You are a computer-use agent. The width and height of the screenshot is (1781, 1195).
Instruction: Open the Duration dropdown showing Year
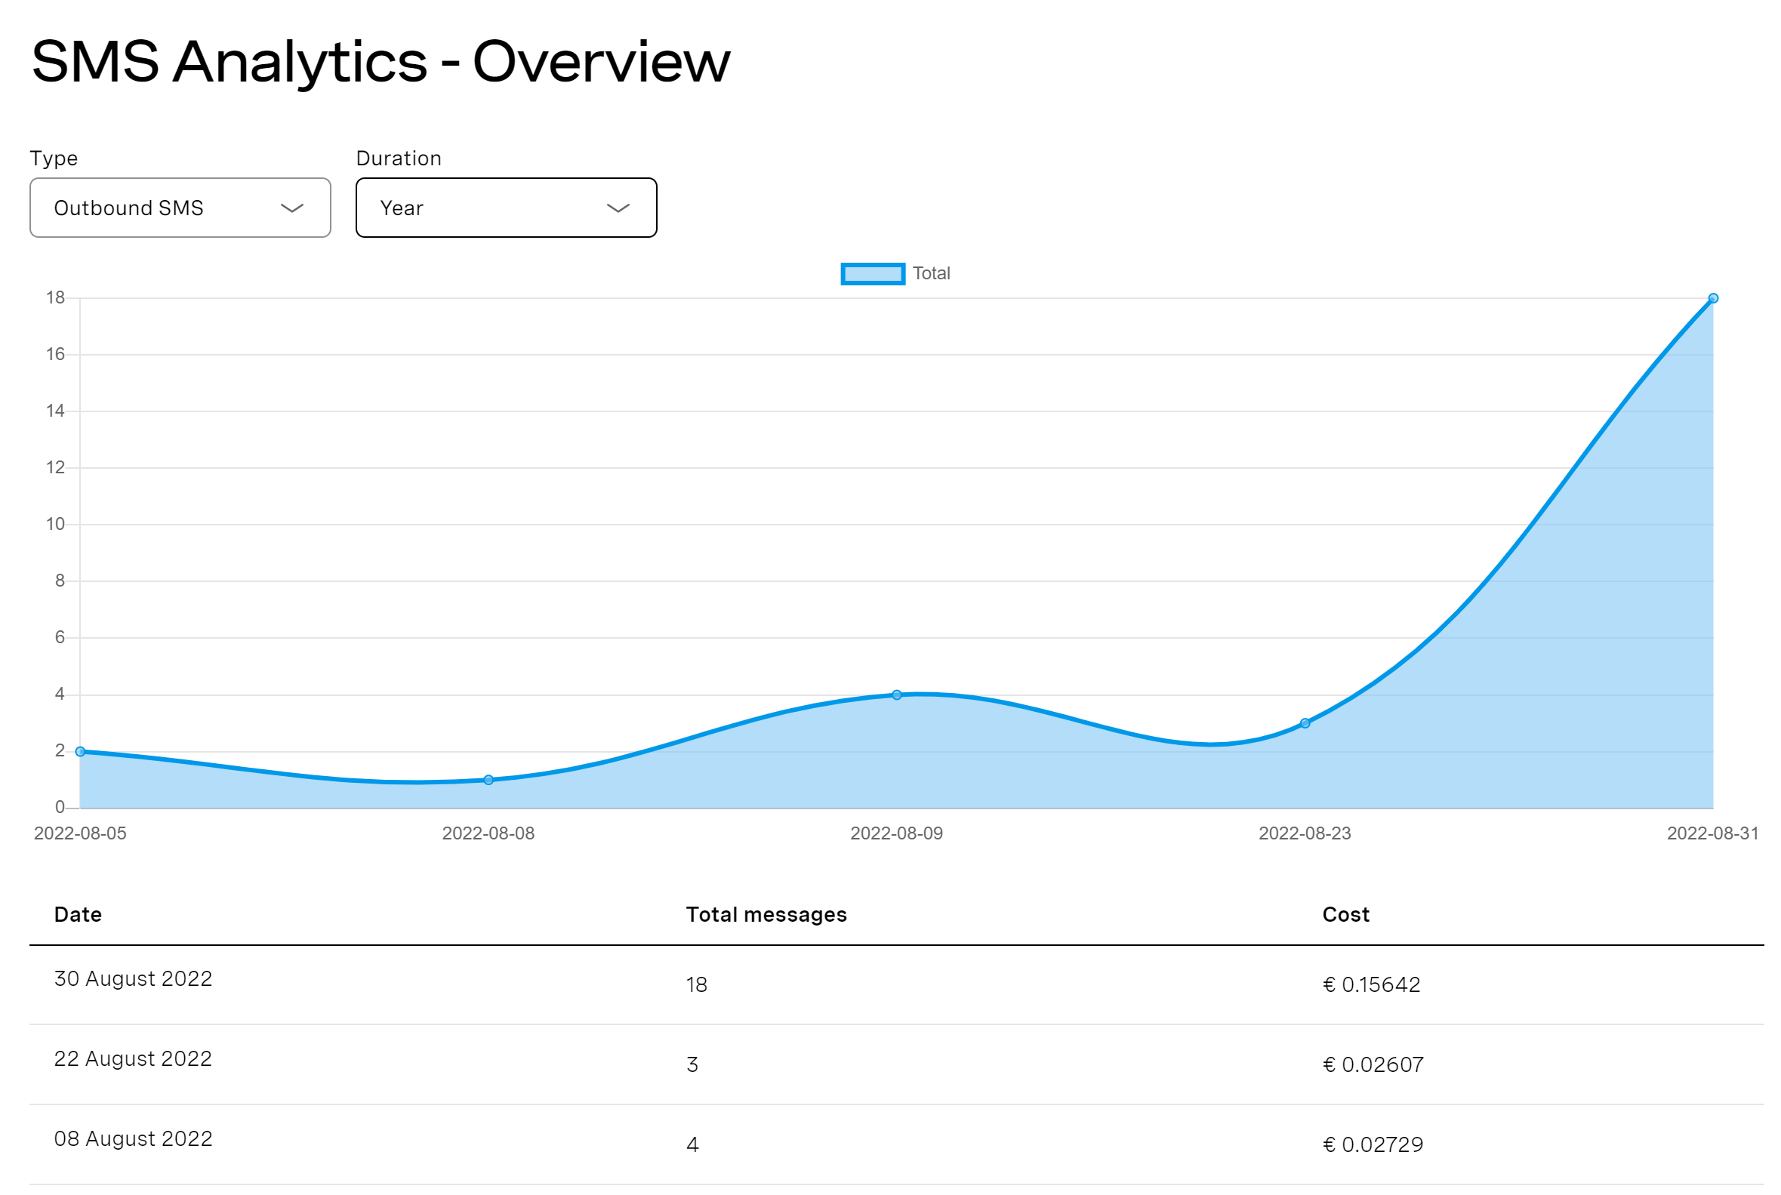(506, 208)
